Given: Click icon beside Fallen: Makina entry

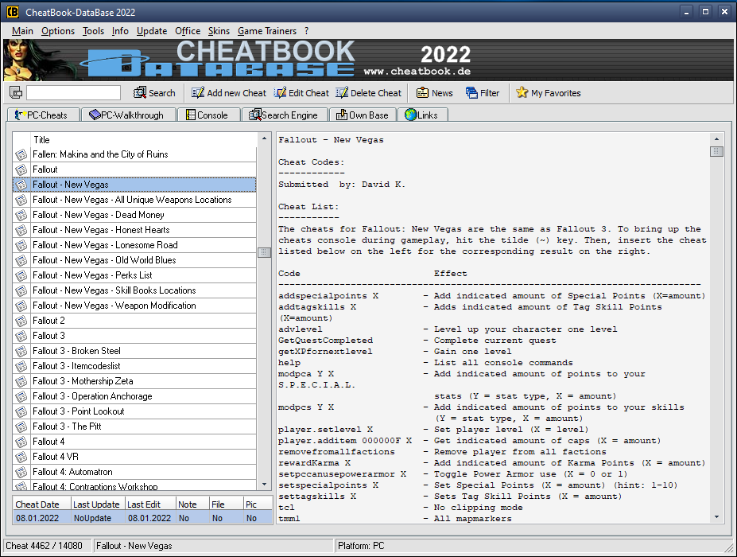Looking at the screenshot, I should 21,154.
